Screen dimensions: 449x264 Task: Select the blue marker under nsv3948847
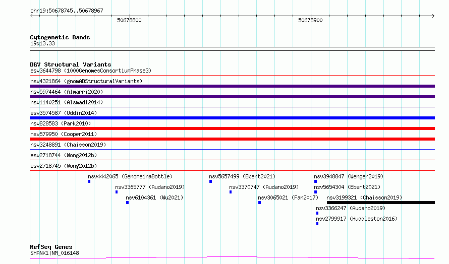[x=315, y=181]
